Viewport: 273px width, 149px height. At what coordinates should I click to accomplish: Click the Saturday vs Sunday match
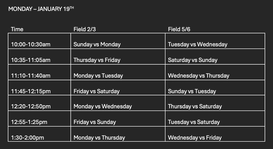(x=193, y=60)
